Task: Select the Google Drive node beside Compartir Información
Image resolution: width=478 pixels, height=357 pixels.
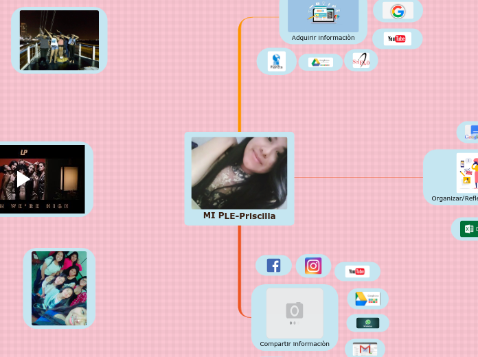Action: coord(367,299)
